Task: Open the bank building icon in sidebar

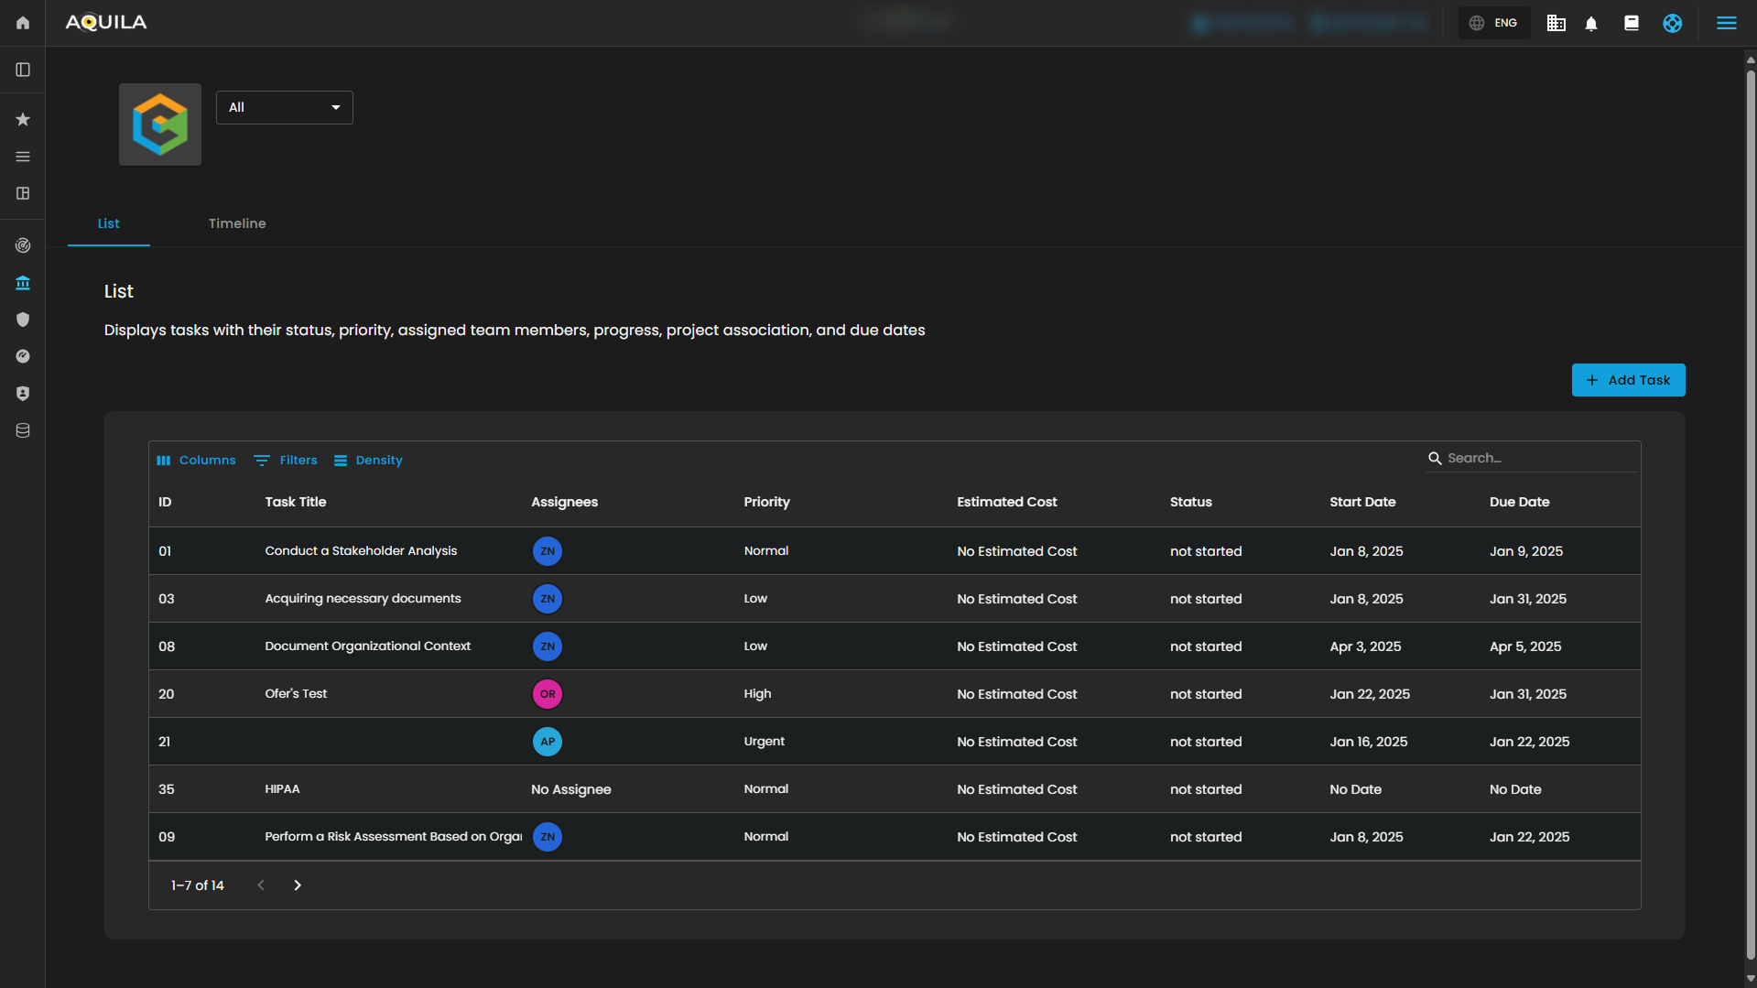Action: click(x=23, y=283)
